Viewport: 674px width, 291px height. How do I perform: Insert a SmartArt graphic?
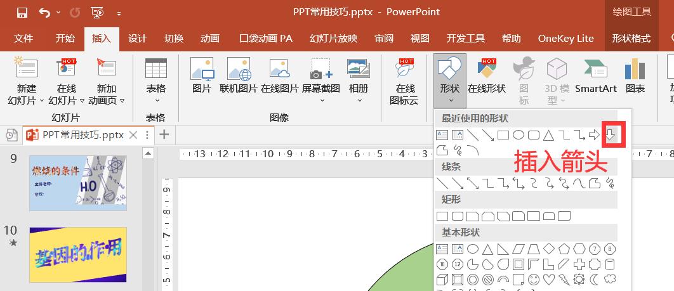point(596,76)
